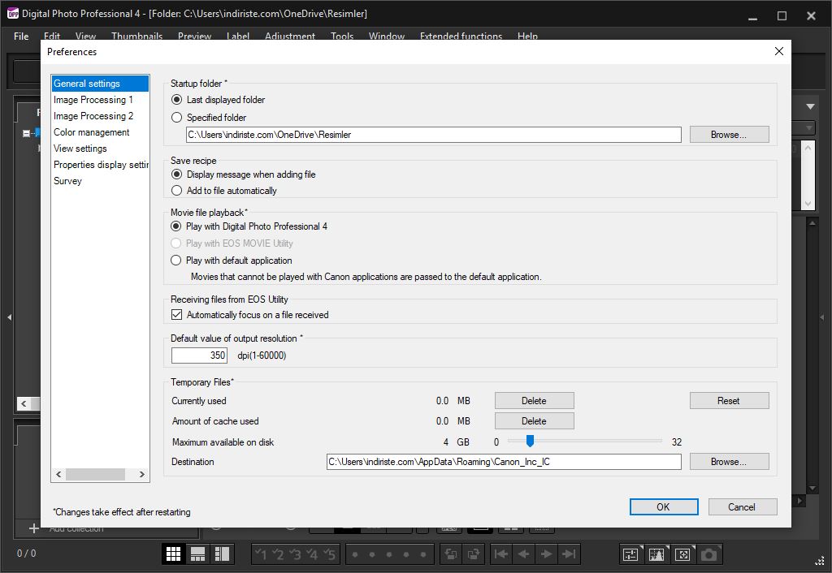Select Specified folder option

point(176,118)
